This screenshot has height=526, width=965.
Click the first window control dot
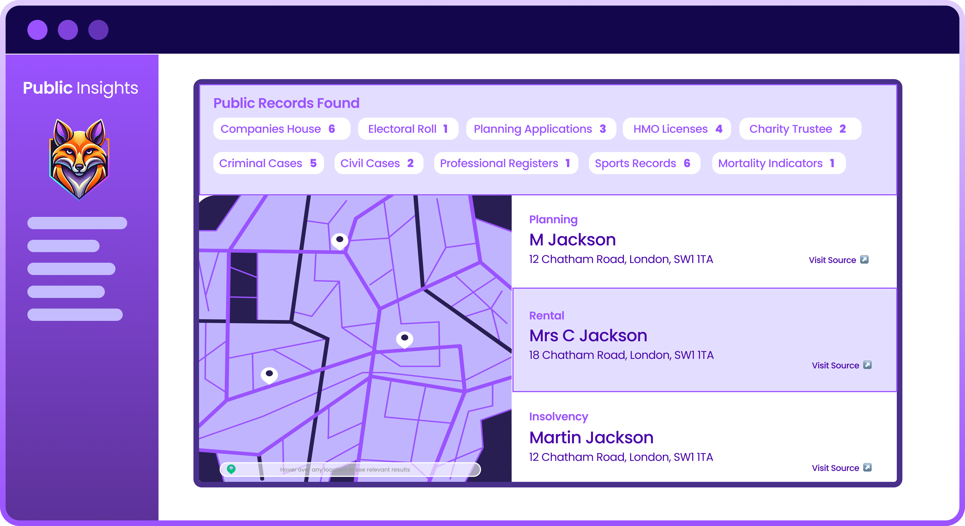pos(37,30)
